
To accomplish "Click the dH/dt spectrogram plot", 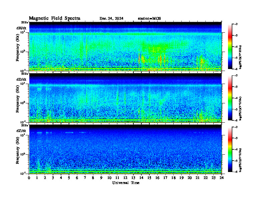I will [125, 46].
